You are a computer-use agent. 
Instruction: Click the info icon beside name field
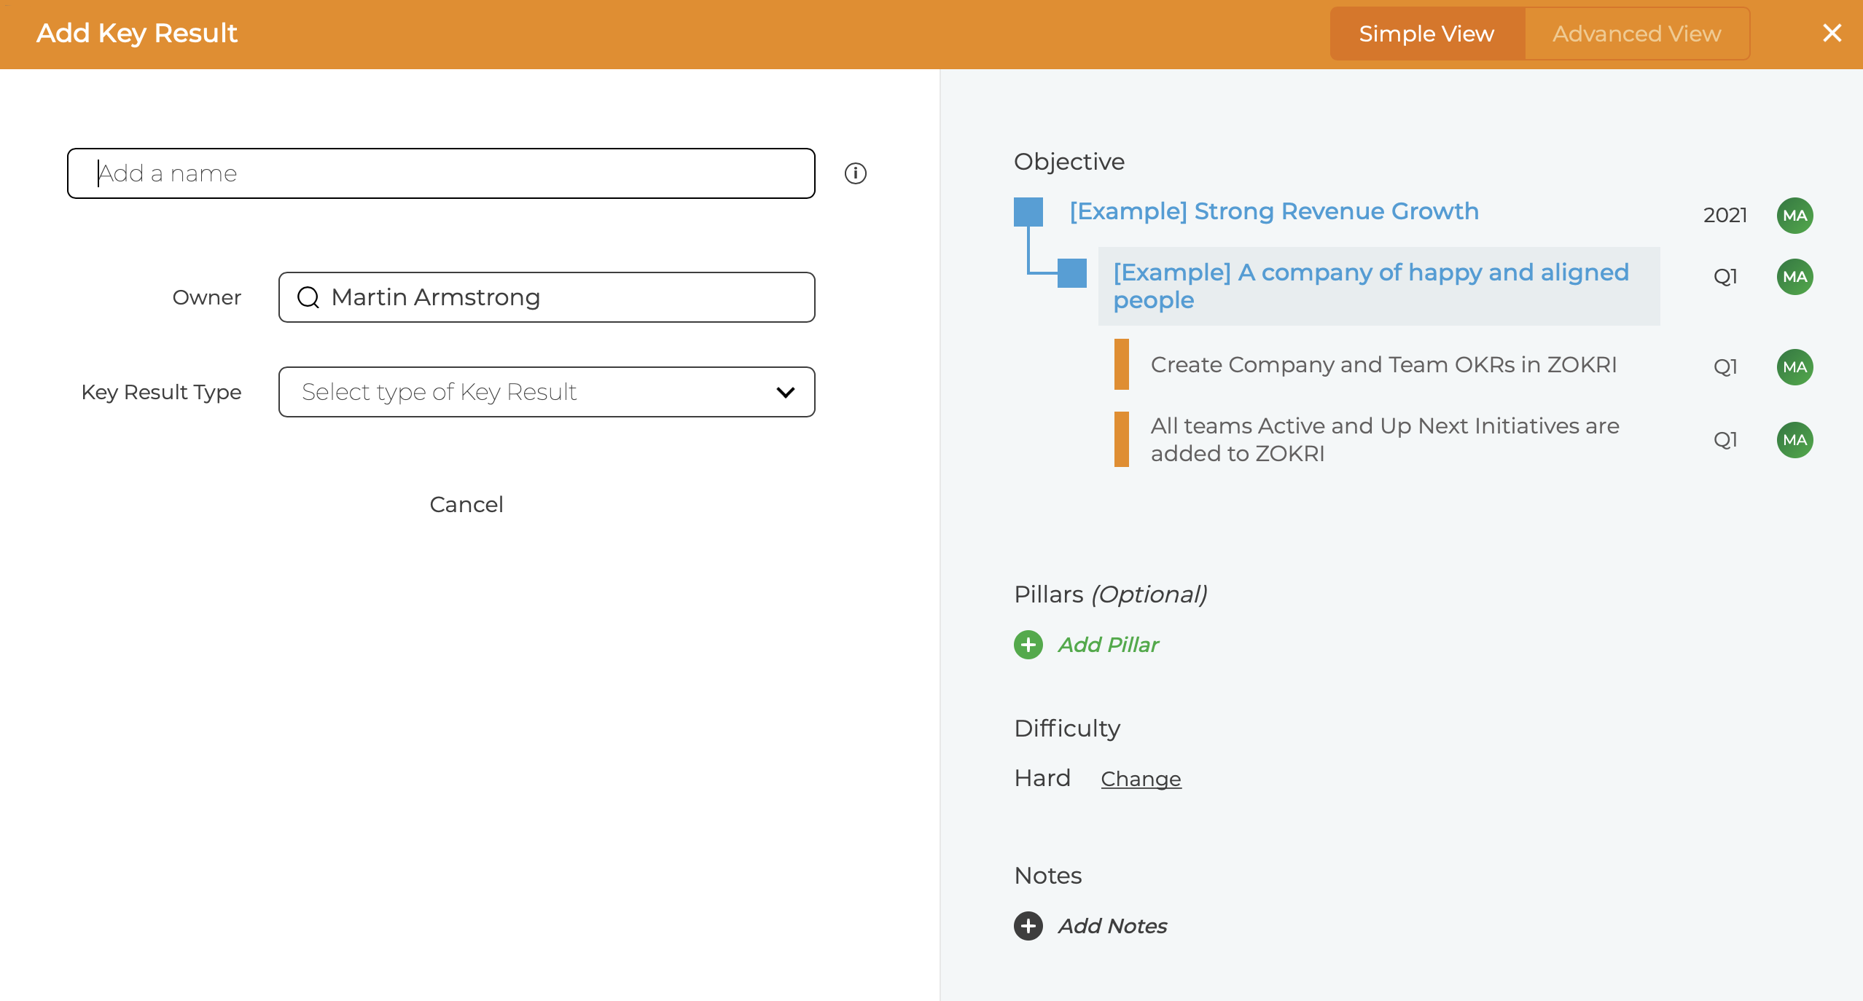click(x=855, y=173)
